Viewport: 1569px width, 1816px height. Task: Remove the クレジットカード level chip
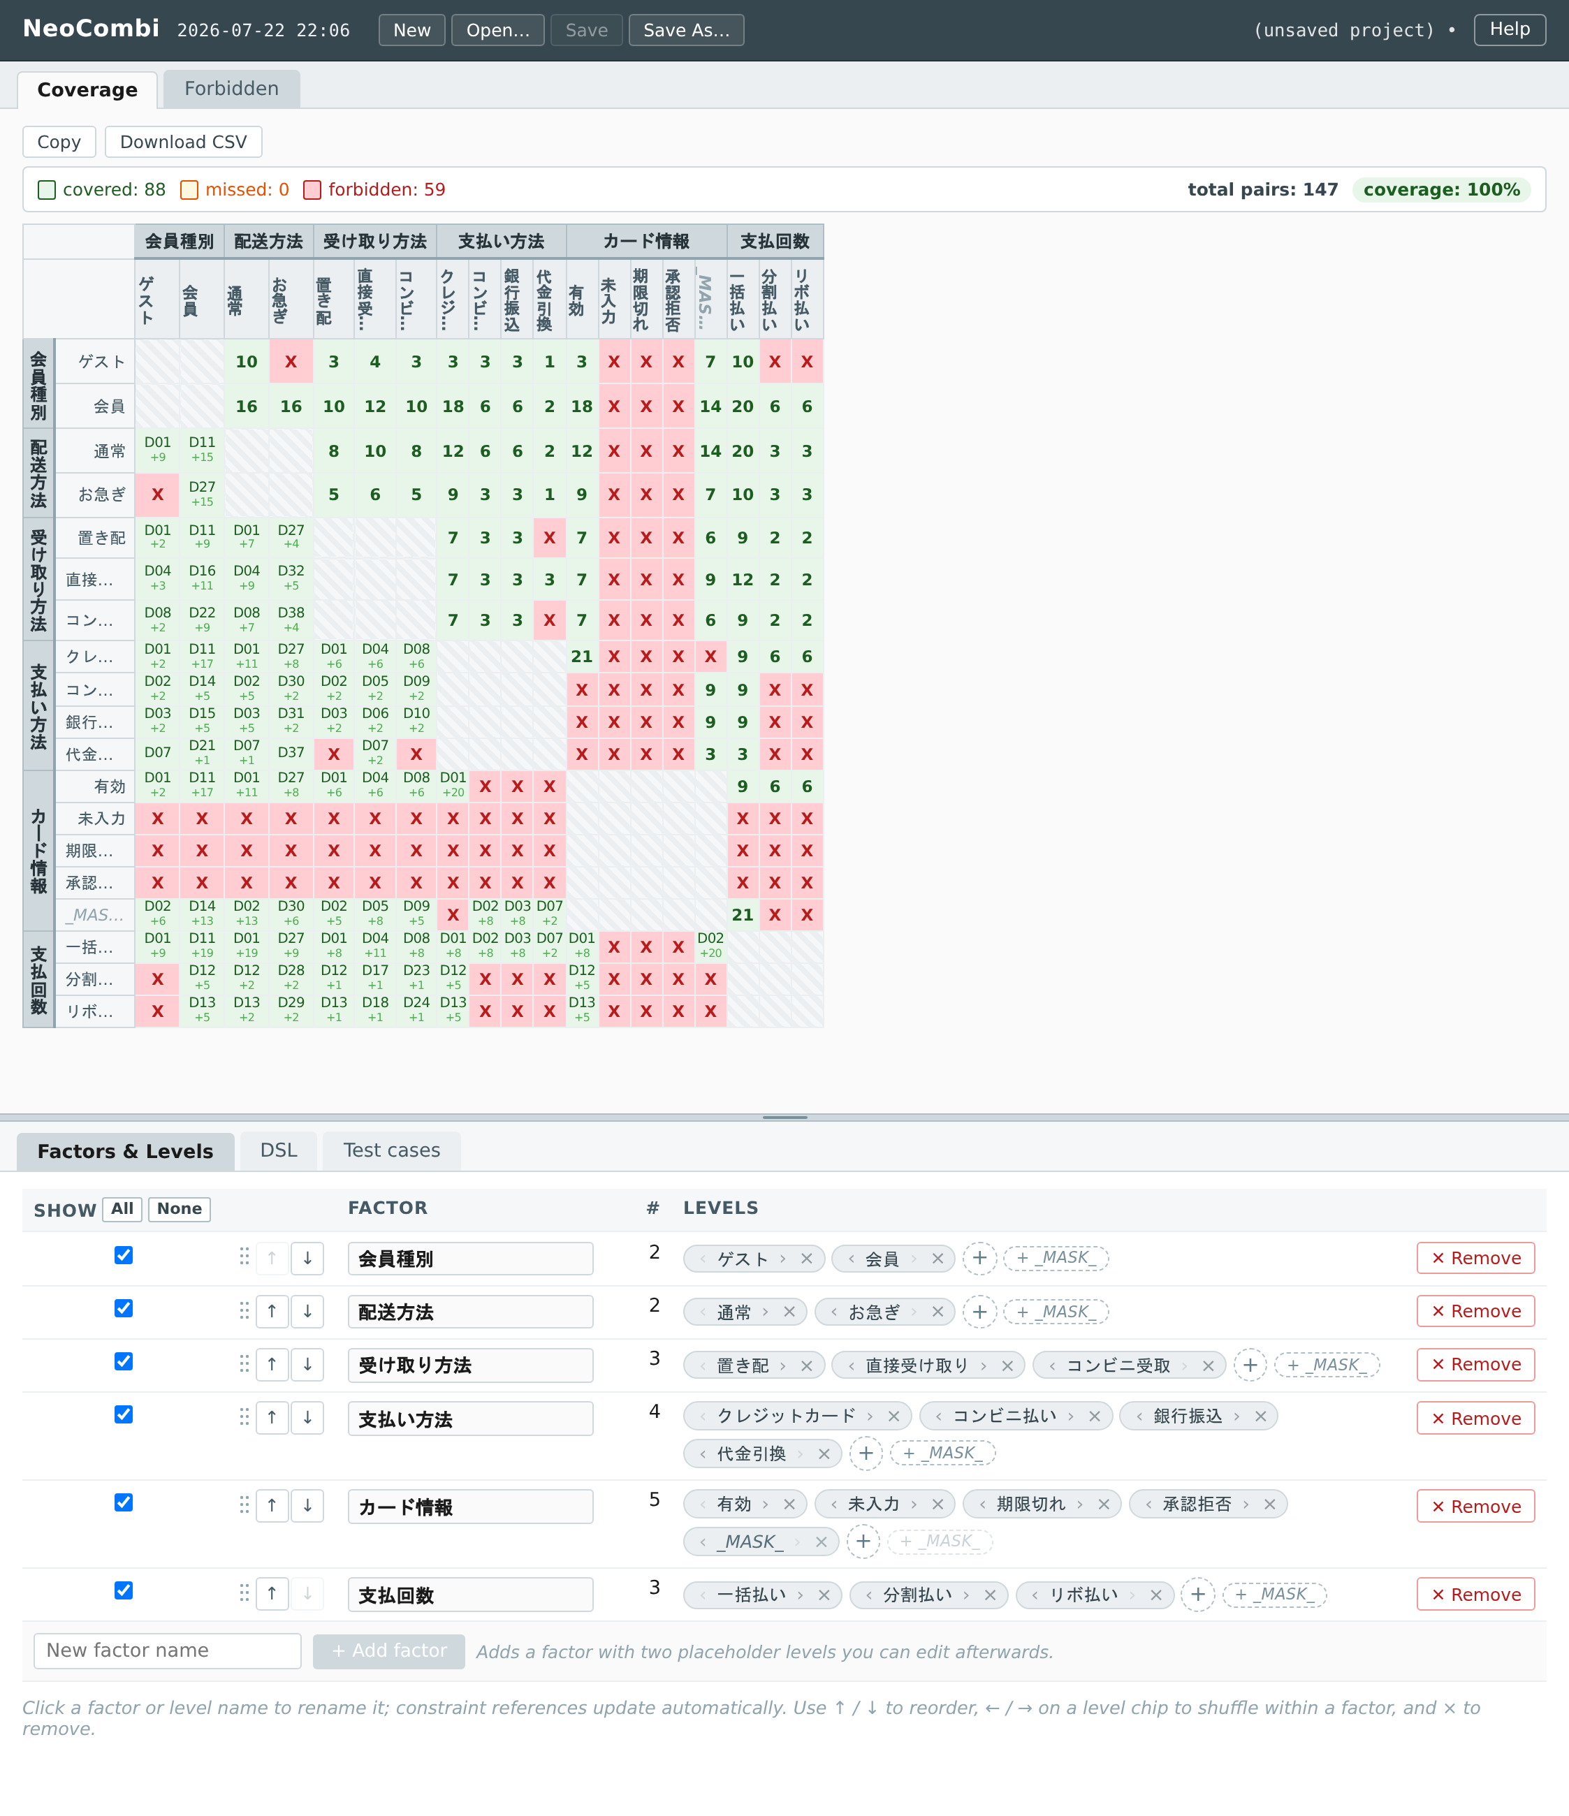(893, 1416)
